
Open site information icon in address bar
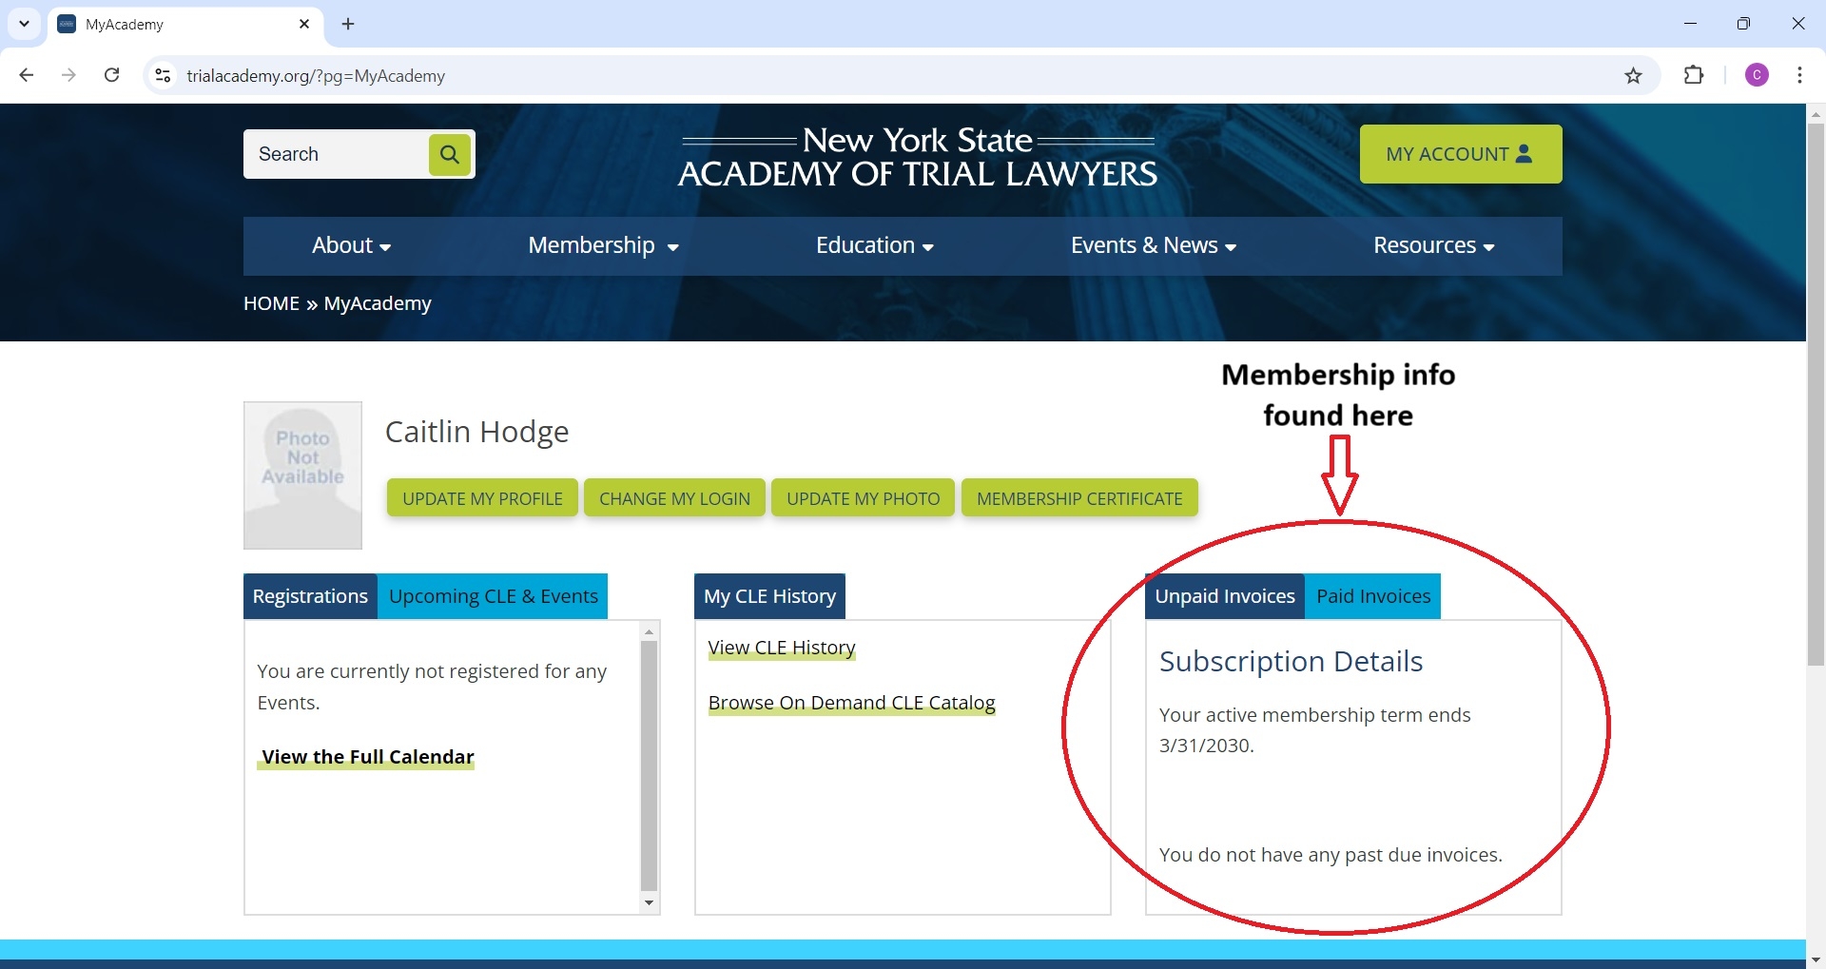(163, 75)
